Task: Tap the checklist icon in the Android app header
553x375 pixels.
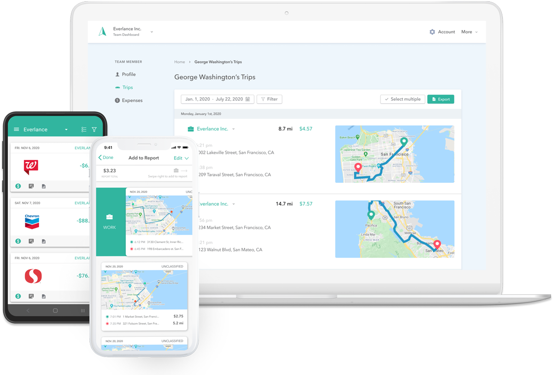Action: click(83, 129)
